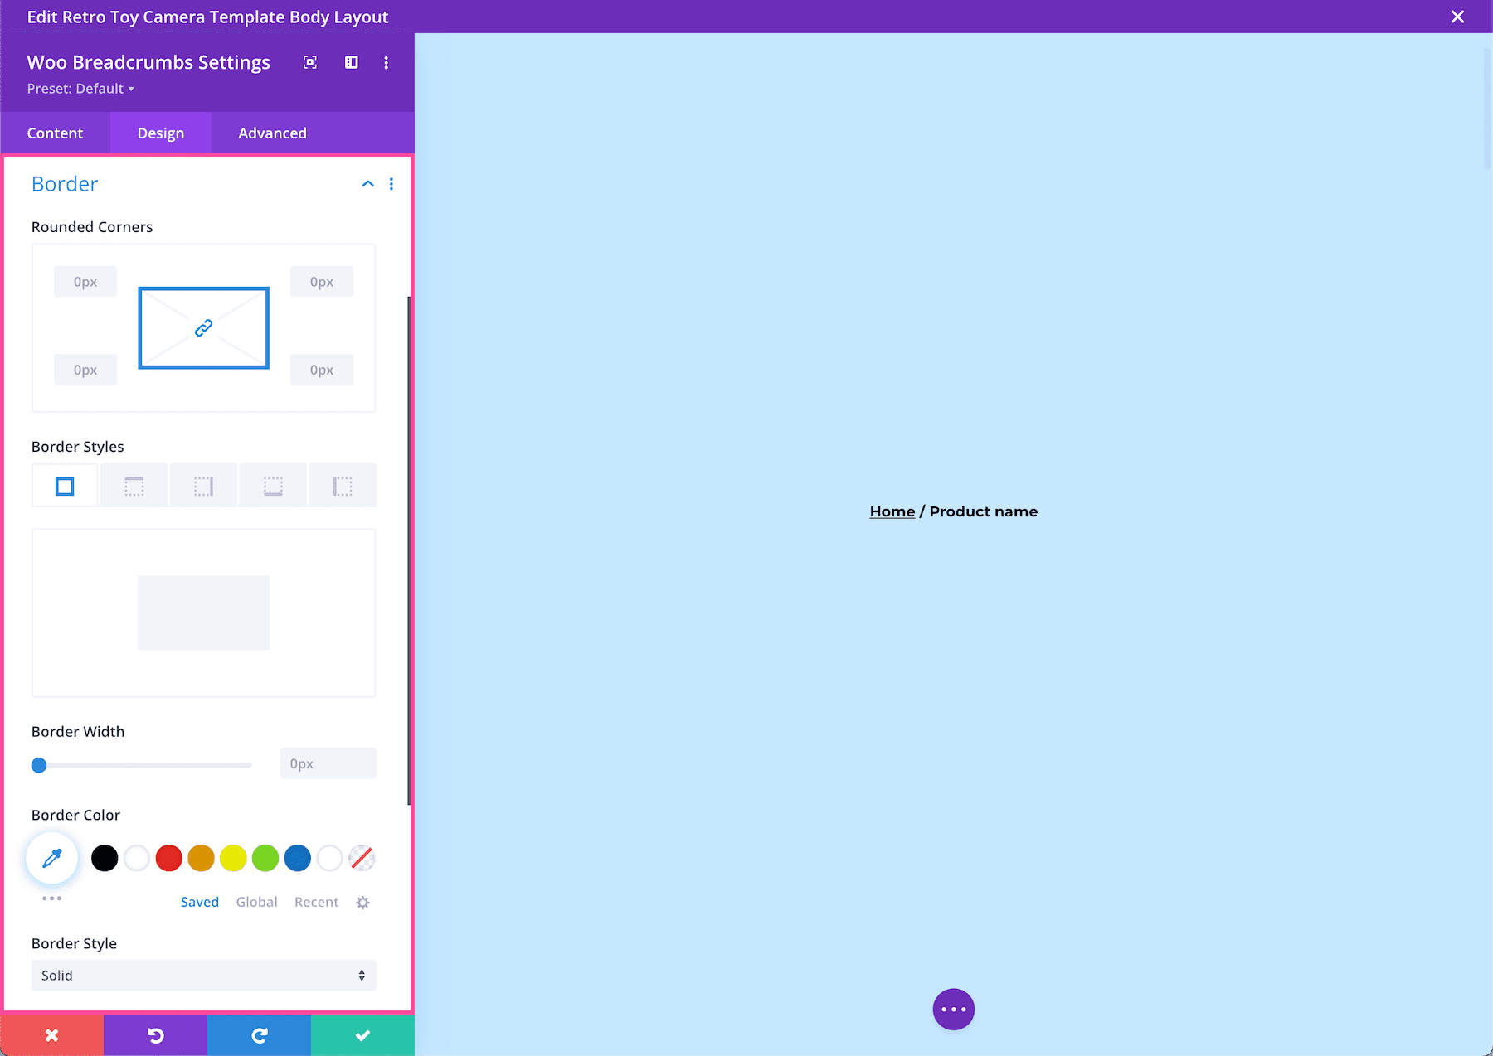Select the left-only border style
1493x1056 pixels.
[343, 485]
